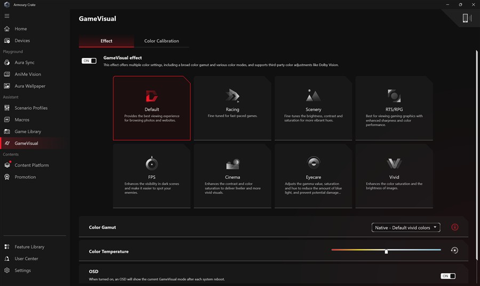Disable the OSD toggle switch
Viewport: 480px width, 286px height.
(x=448, y=276)
